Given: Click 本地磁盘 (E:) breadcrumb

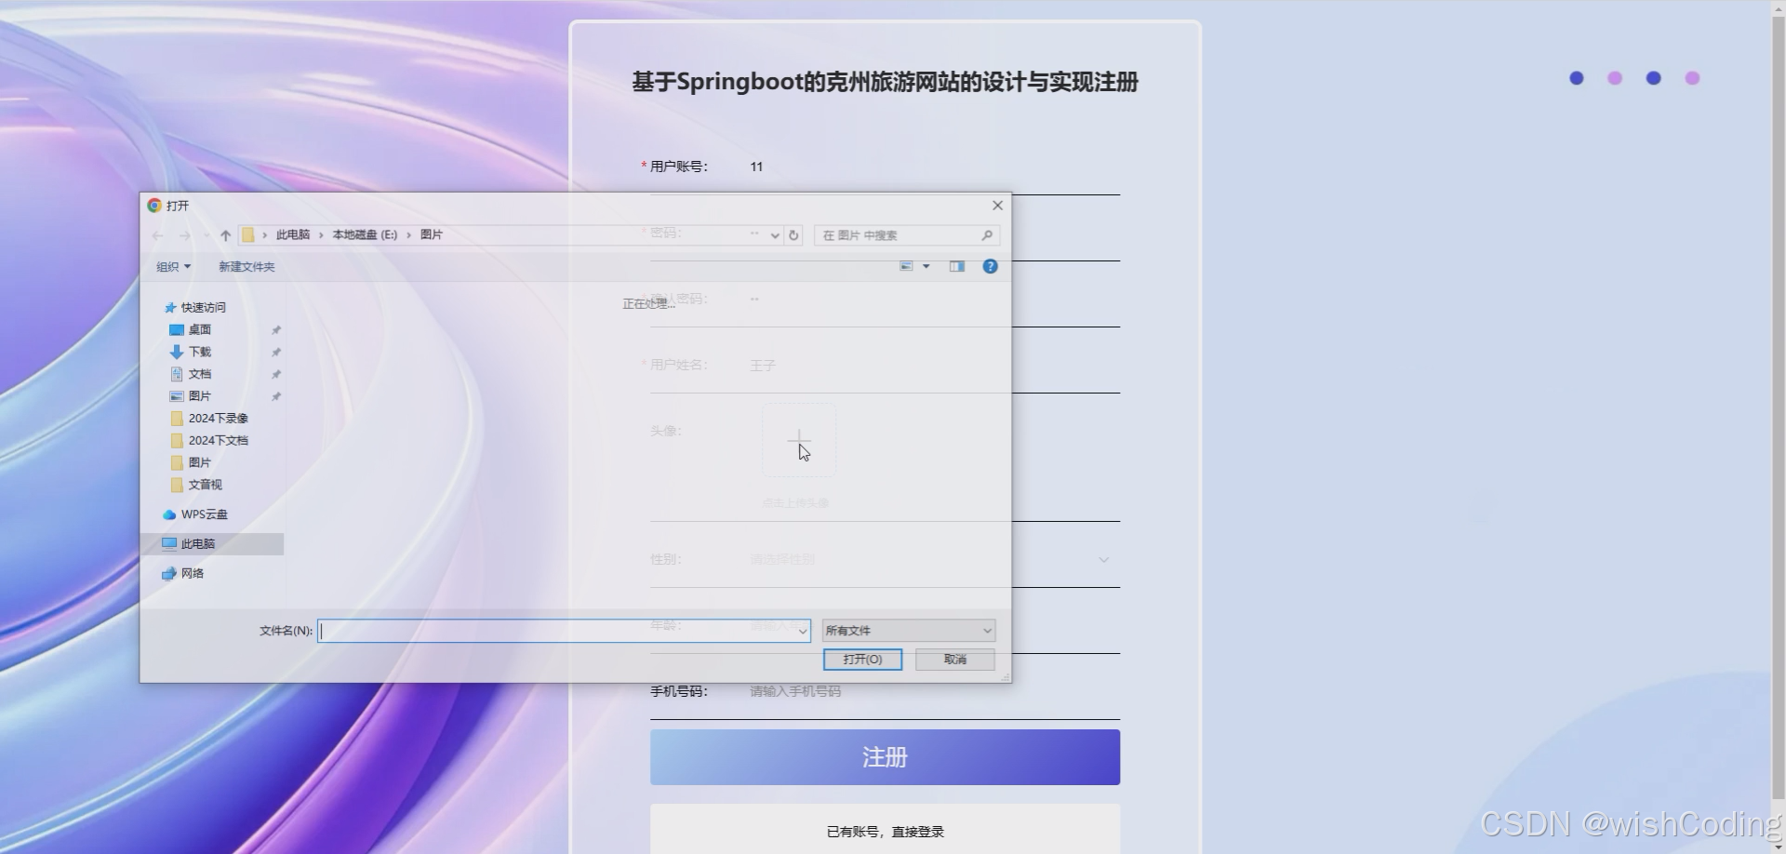Looking at the screenshot, I should click(365, 235).
